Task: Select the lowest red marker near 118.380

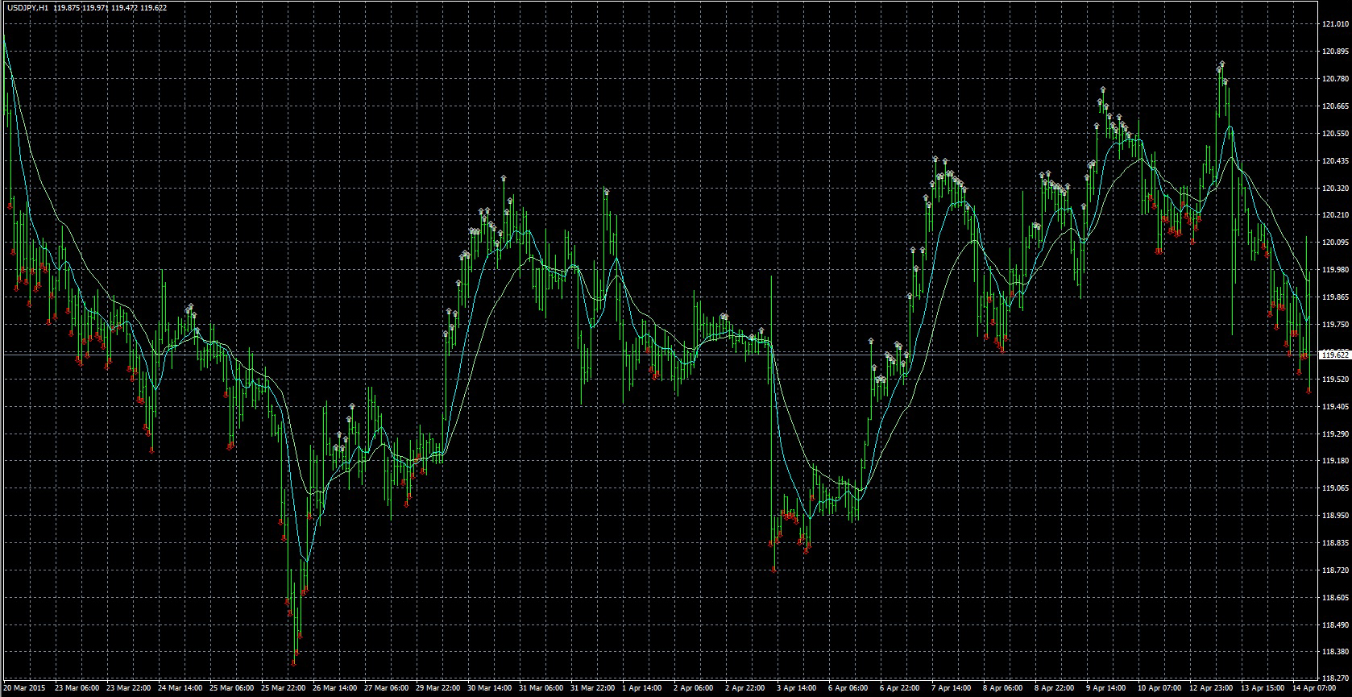Action: pyautogui.click(x=293, y=663)
